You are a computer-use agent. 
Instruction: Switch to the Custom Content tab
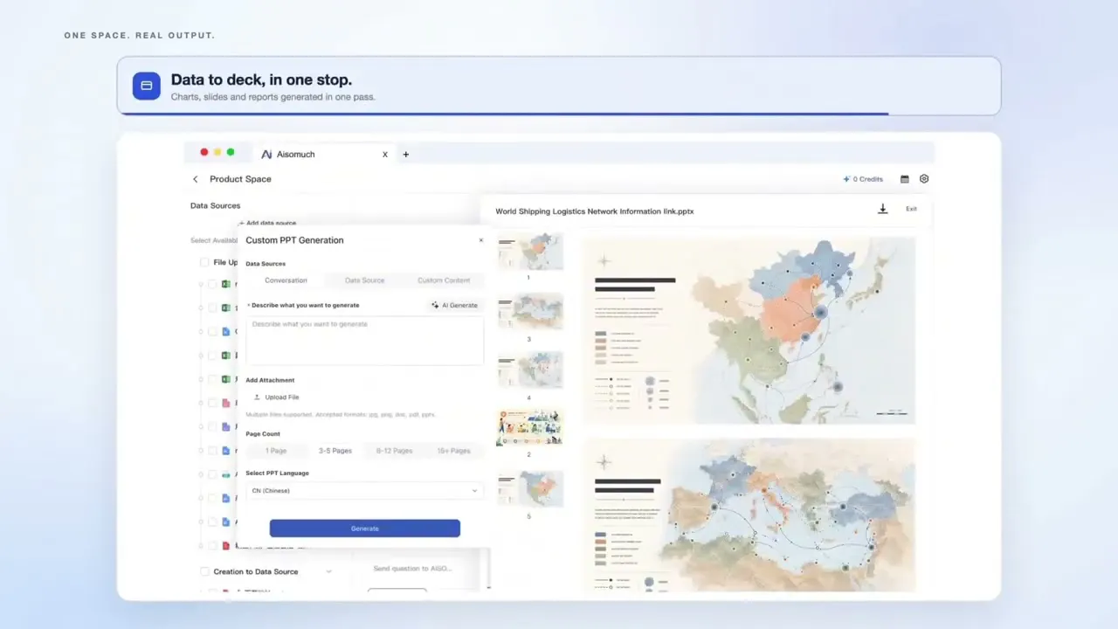tap(444, 280)
